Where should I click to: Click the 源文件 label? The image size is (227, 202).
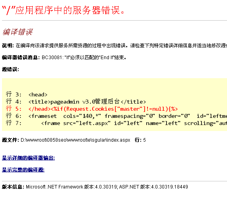coord(10,140)
